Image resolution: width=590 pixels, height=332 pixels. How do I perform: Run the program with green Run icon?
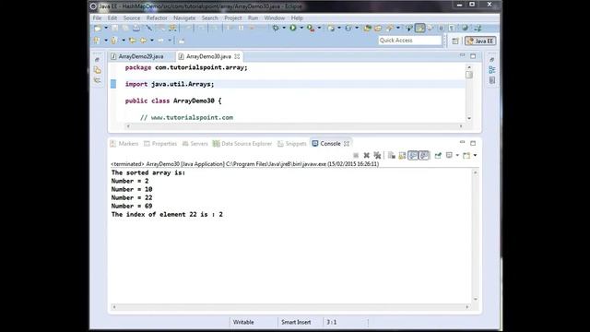coord(293,28)
